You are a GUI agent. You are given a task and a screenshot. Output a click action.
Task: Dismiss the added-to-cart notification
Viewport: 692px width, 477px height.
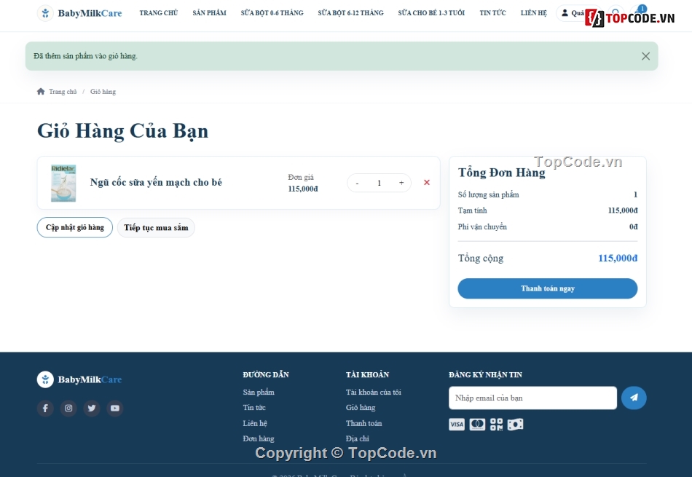coord(645,56)
